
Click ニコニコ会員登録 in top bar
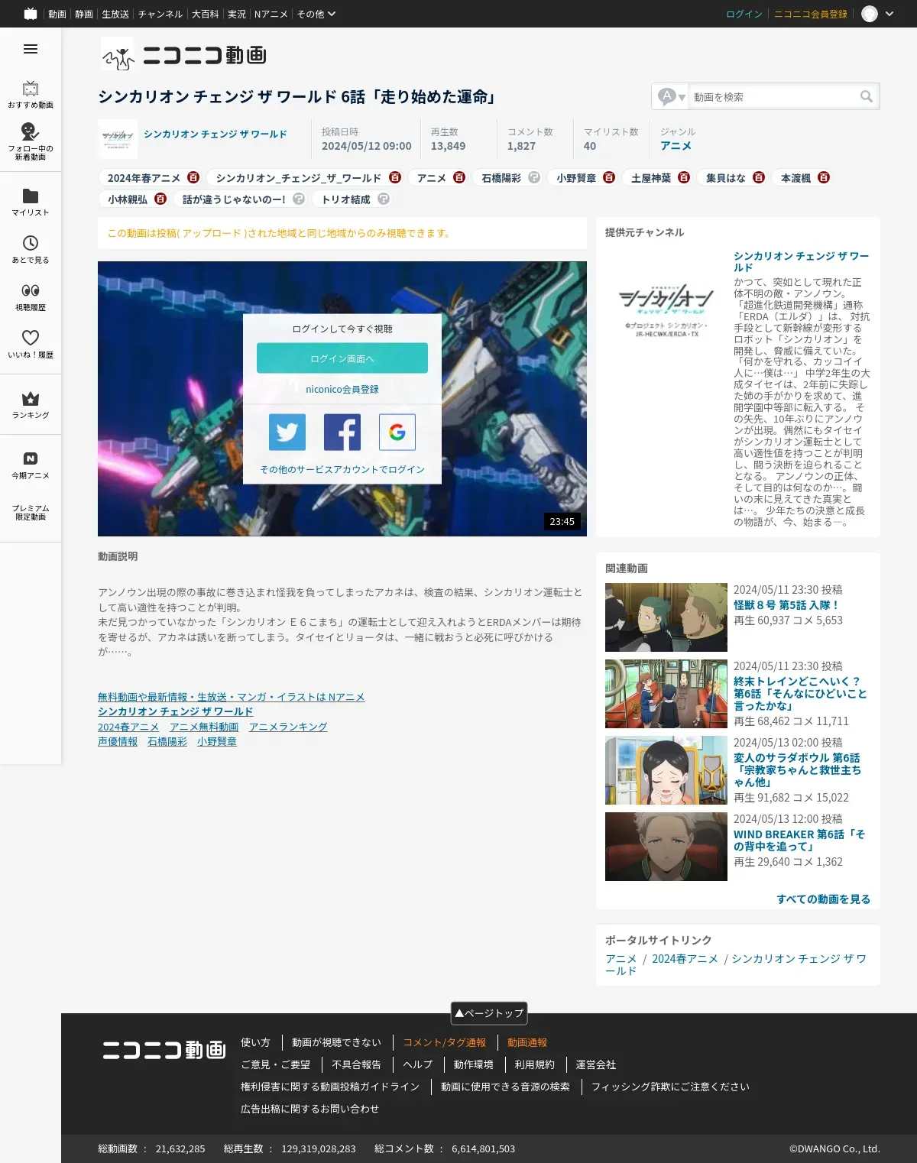[x=811, y=14]
